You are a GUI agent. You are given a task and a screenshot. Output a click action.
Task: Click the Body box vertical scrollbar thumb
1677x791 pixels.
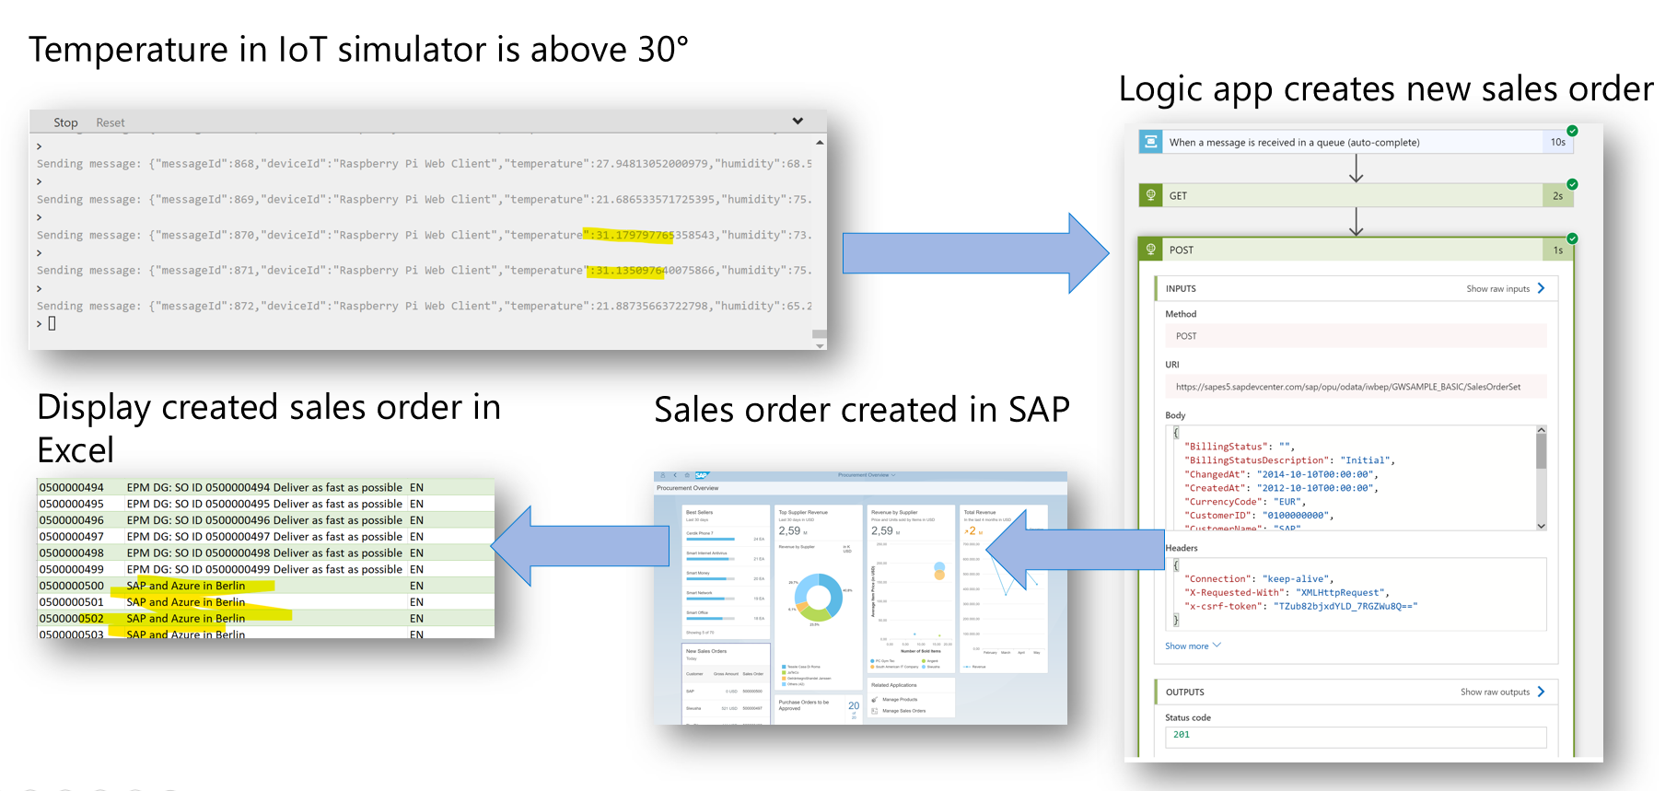click(1541, 451)
